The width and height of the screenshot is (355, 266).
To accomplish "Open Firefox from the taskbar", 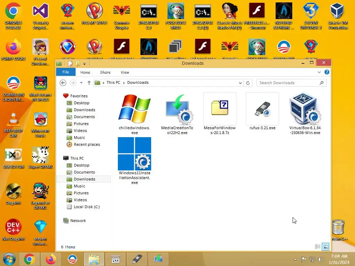I will pos(51,259).
